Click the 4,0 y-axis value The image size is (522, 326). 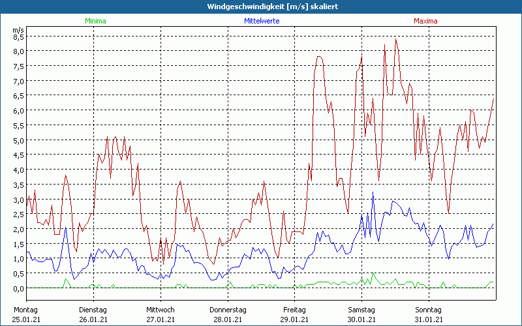pos(19,170)
